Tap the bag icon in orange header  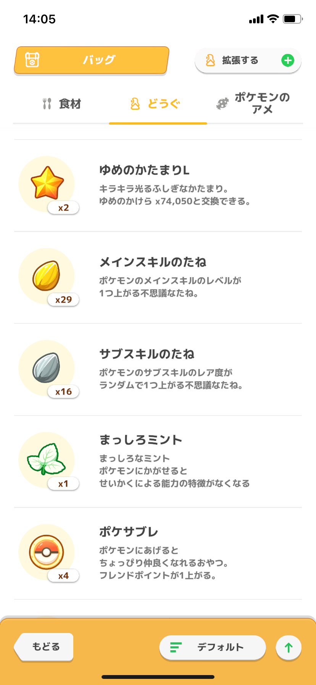(x=32, y=60)
